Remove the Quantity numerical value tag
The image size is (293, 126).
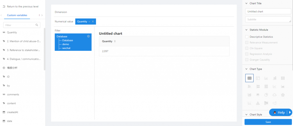point(93,21)
